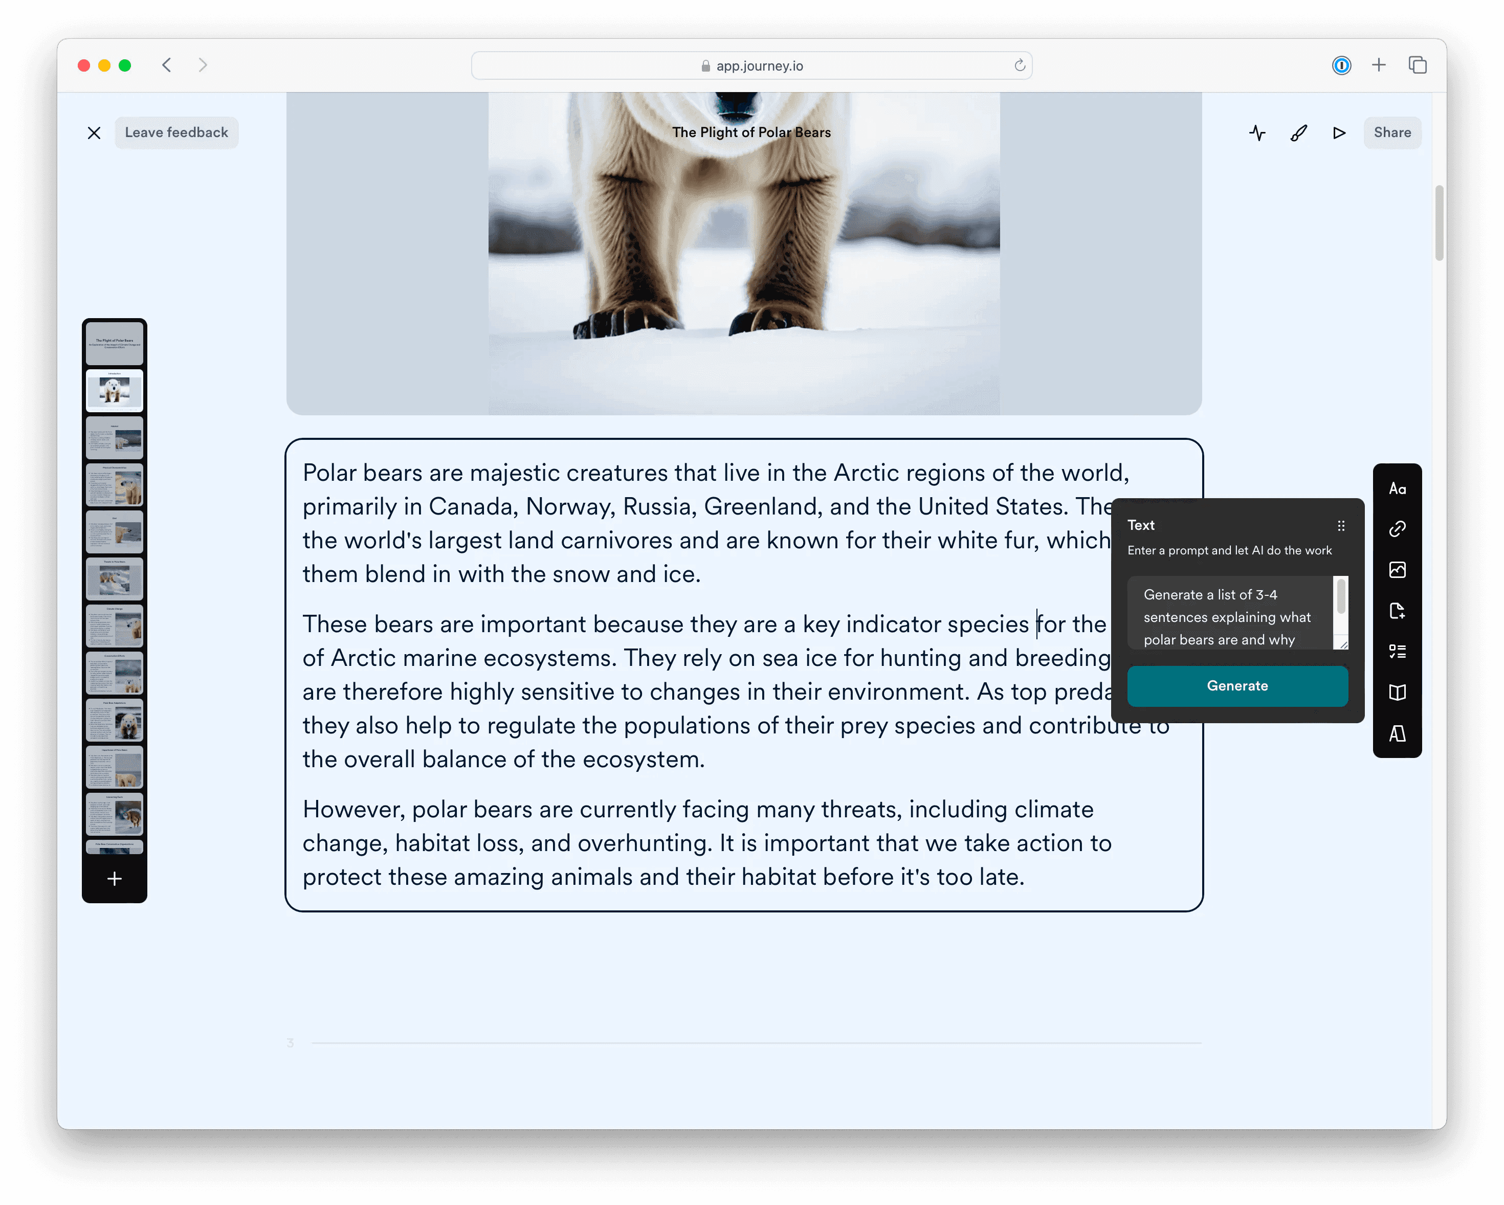Close the editor with X icon
1504x1205 pixels.
[94, 132]
